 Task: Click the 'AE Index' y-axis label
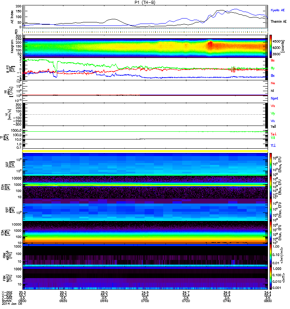click(12, 17)
